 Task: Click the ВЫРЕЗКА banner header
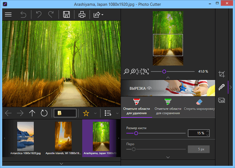pos(168,88)
